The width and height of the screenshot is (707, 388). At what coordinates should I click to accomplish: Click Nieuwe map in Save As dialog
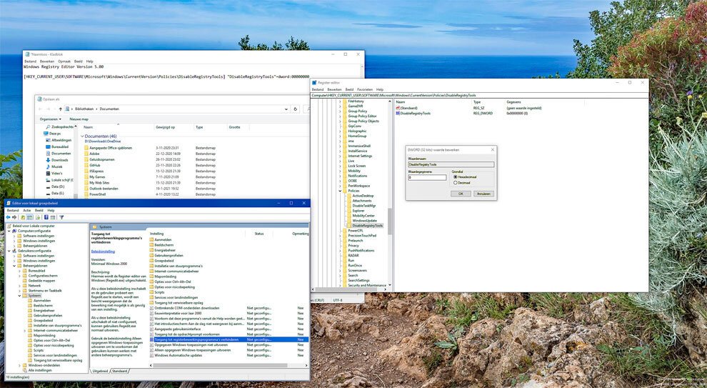click(79, 119)
